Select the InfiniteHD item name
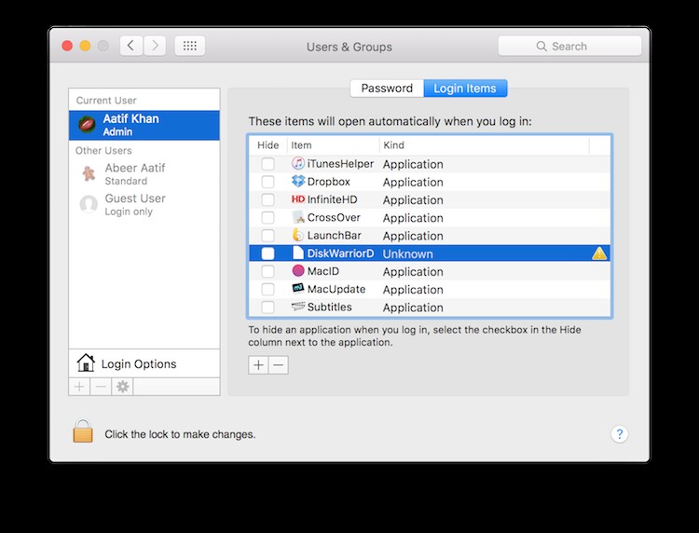The width and height of the screenshot is (699, 533). pos(332,199)
